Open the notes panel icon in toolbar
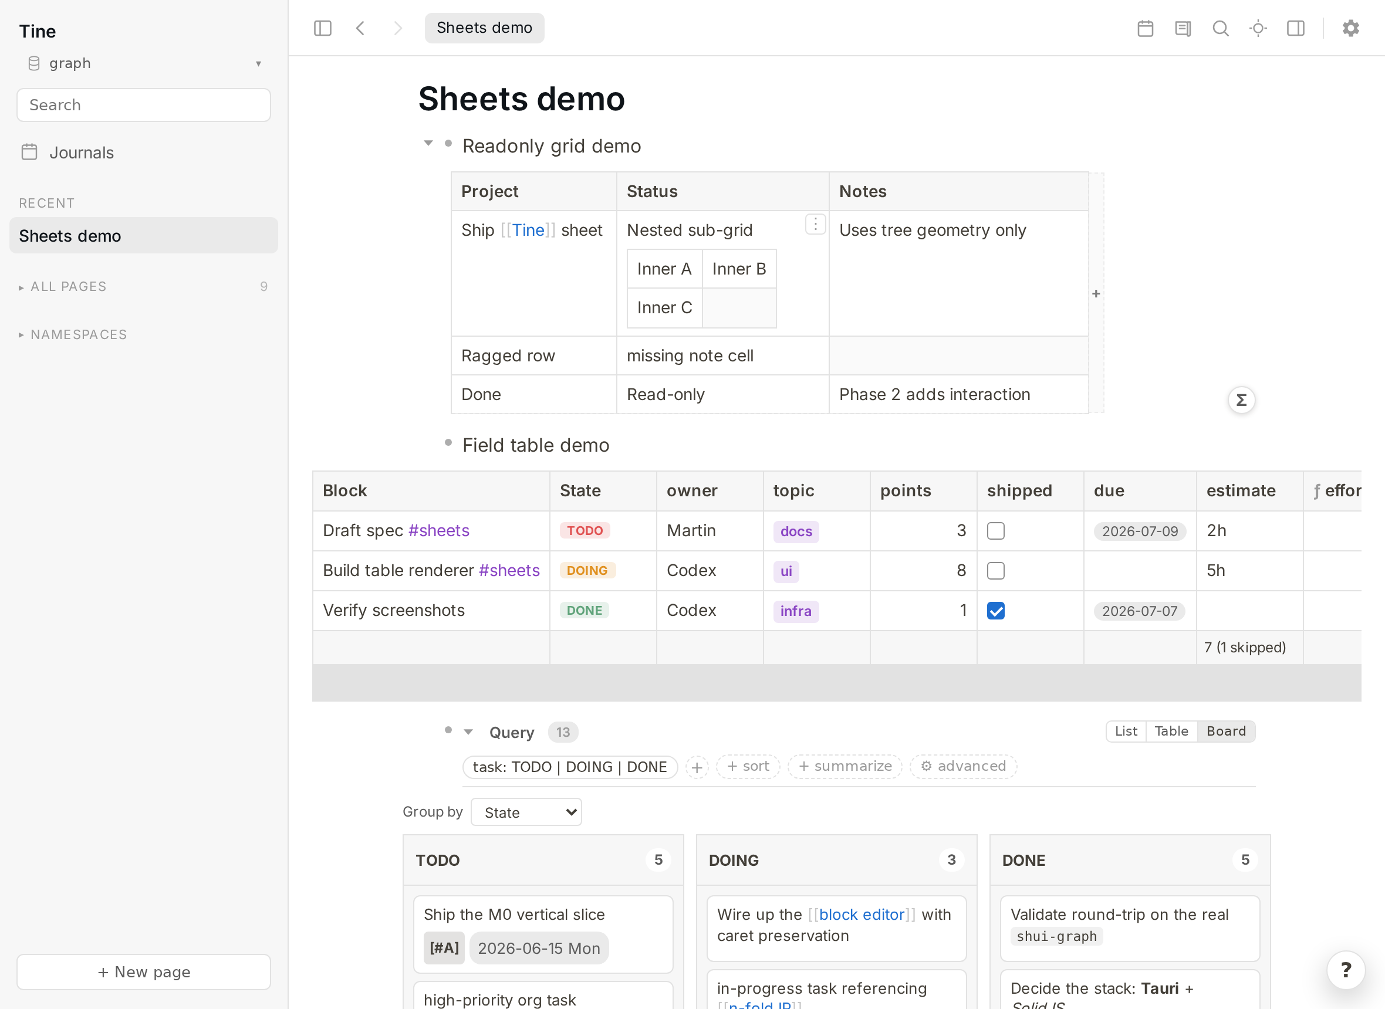1385x1009 pixels. click(x=1183, y=28)
